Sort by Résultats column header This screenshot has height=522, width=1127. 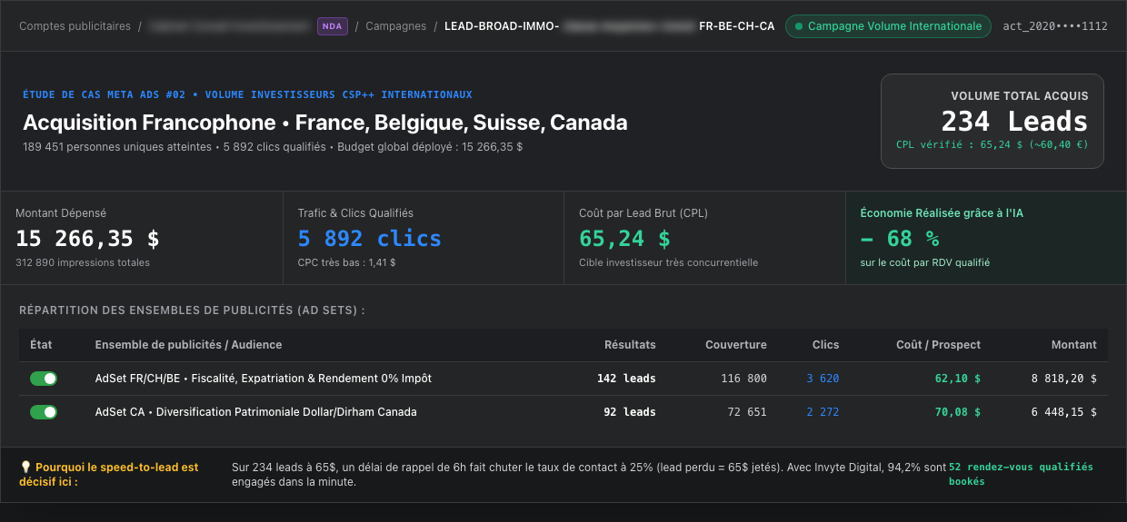pyautogui.click(x=630, y=345)
